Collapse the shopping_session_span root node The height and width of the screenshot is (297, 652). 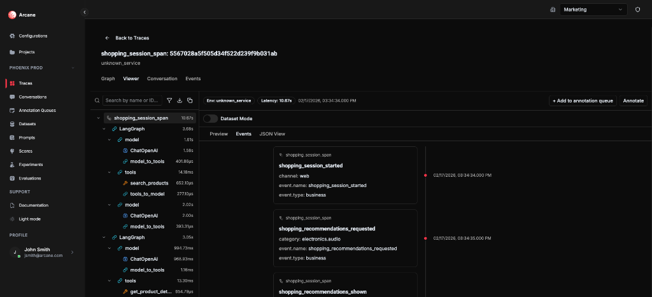pos(98,118)
